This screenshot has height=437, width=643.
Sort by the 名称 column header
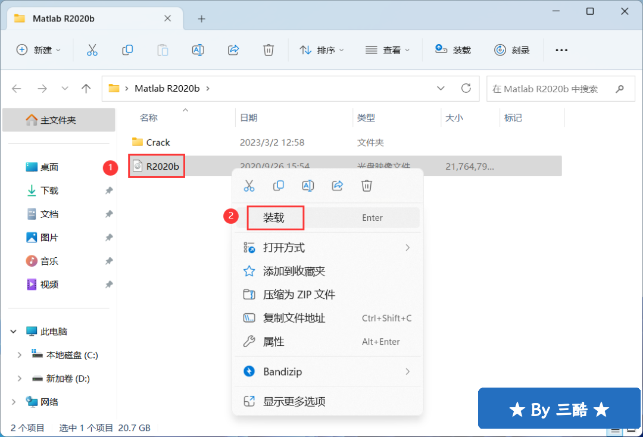(x=148, y=118)
